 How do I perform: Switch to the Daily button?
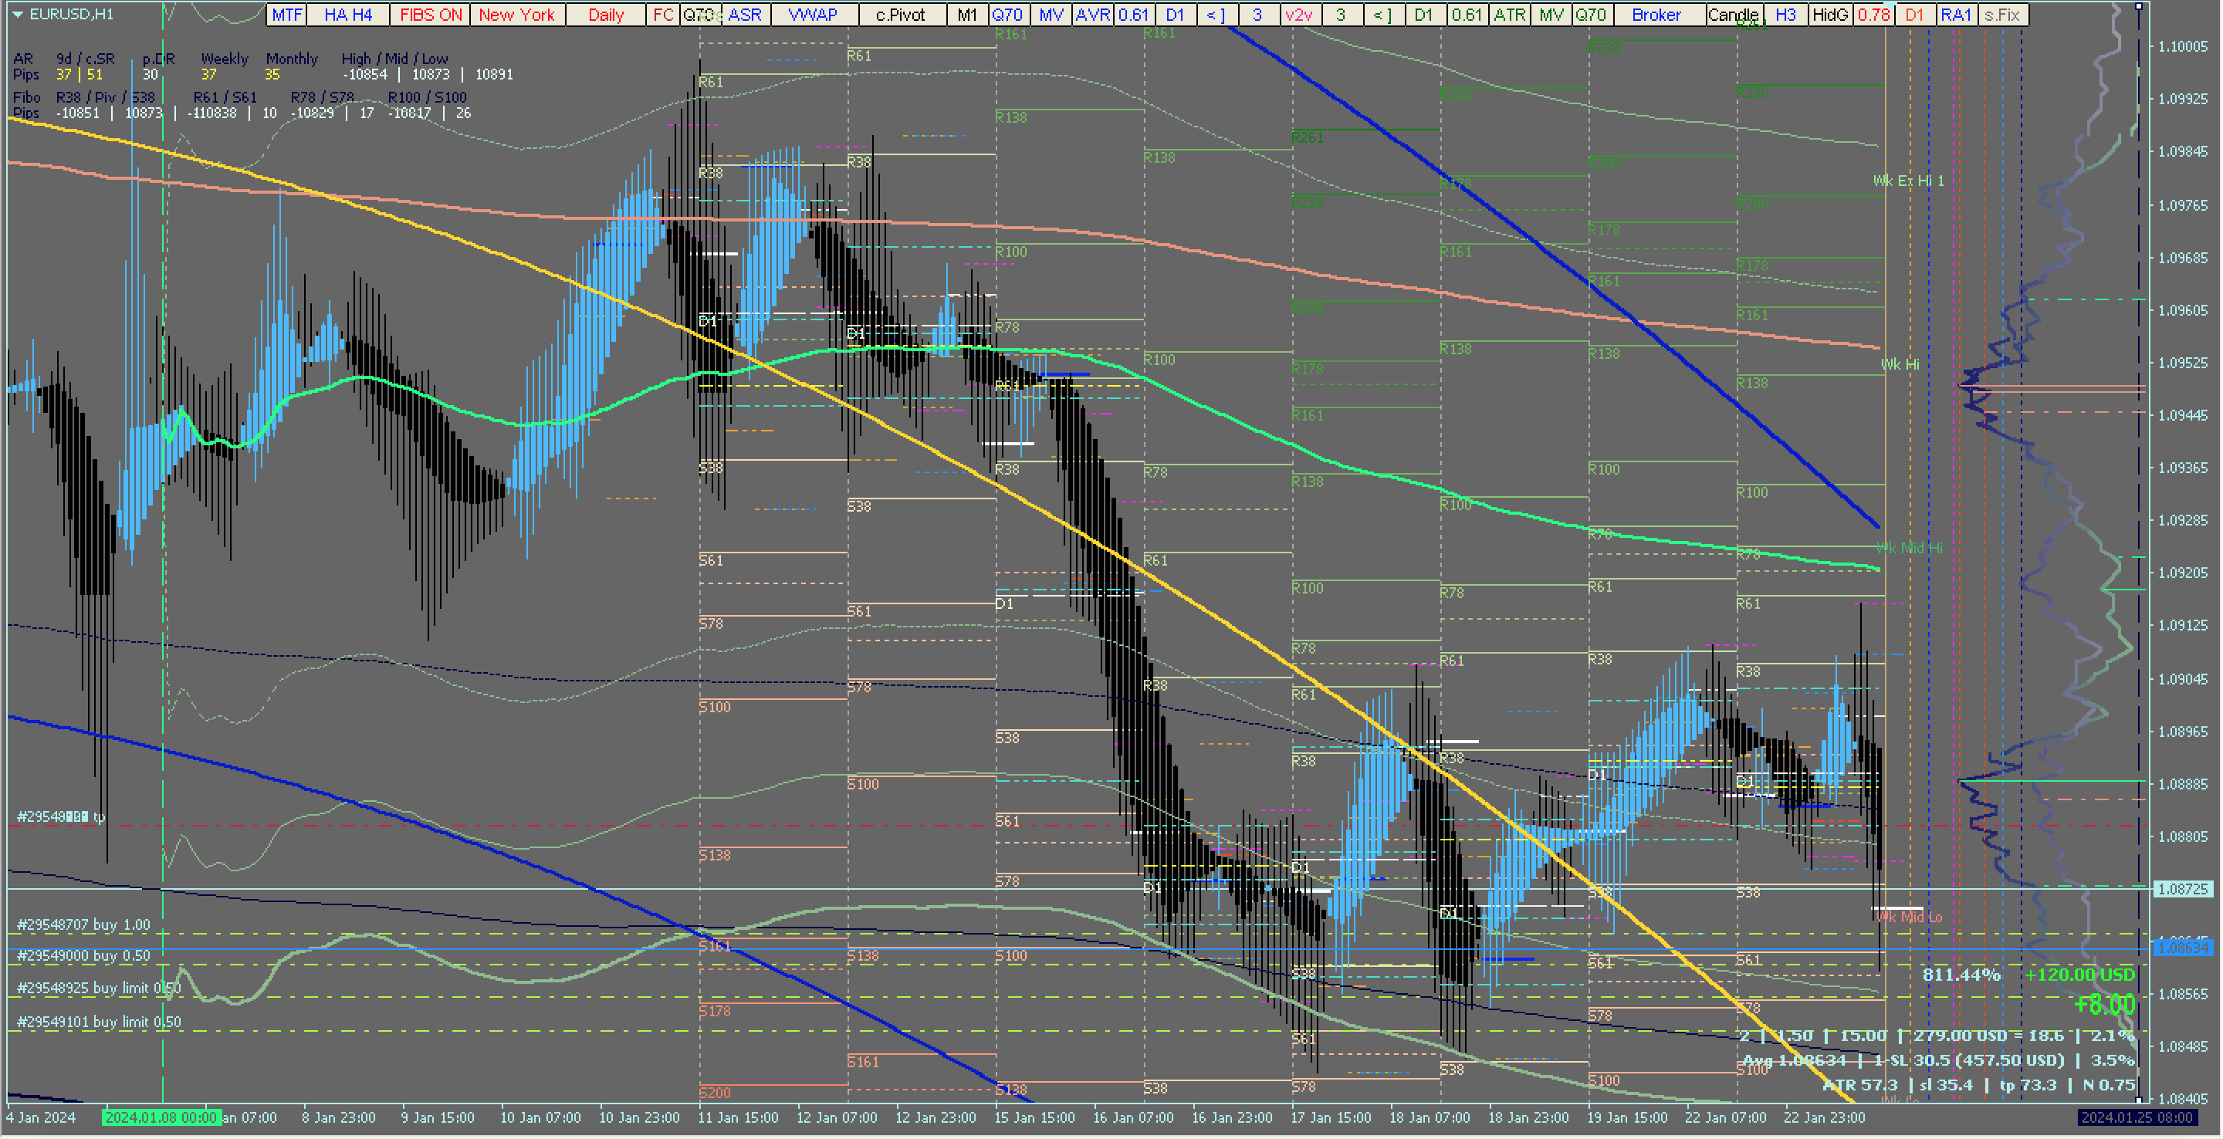(605, 15)
